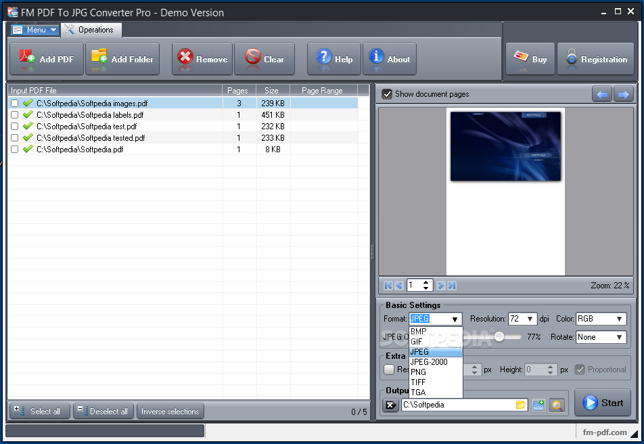Choose JPEG-2000 in format list
This screenshot has width=644, height=444.
click(x=436, y=362)
